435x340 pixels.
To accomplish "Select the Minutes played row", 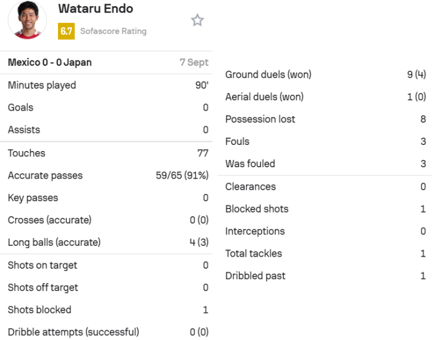I will (108, 85).
